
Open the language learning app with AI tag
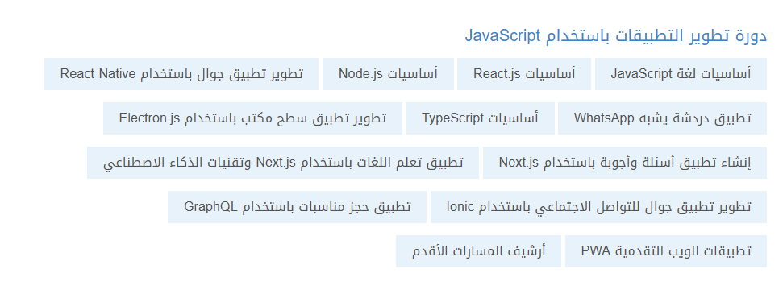283,163
